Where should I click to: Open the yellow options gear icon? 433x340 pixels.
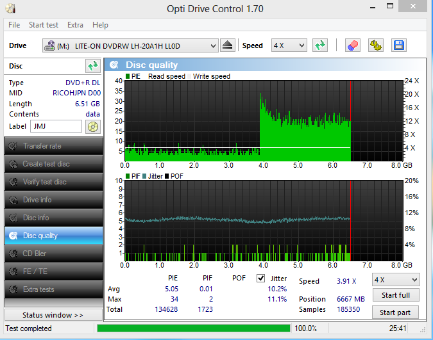[376, 45]
